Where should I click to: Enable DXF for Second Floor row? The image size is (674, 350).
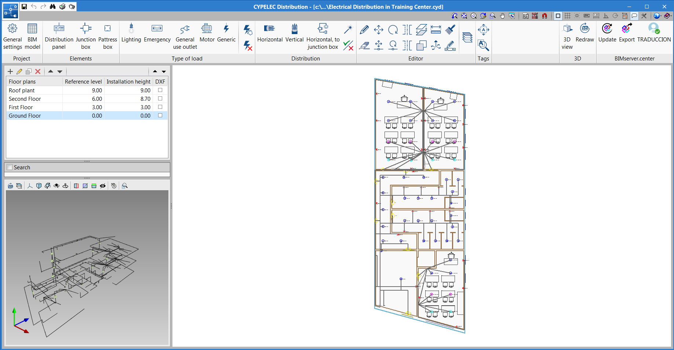coord(160,99)
